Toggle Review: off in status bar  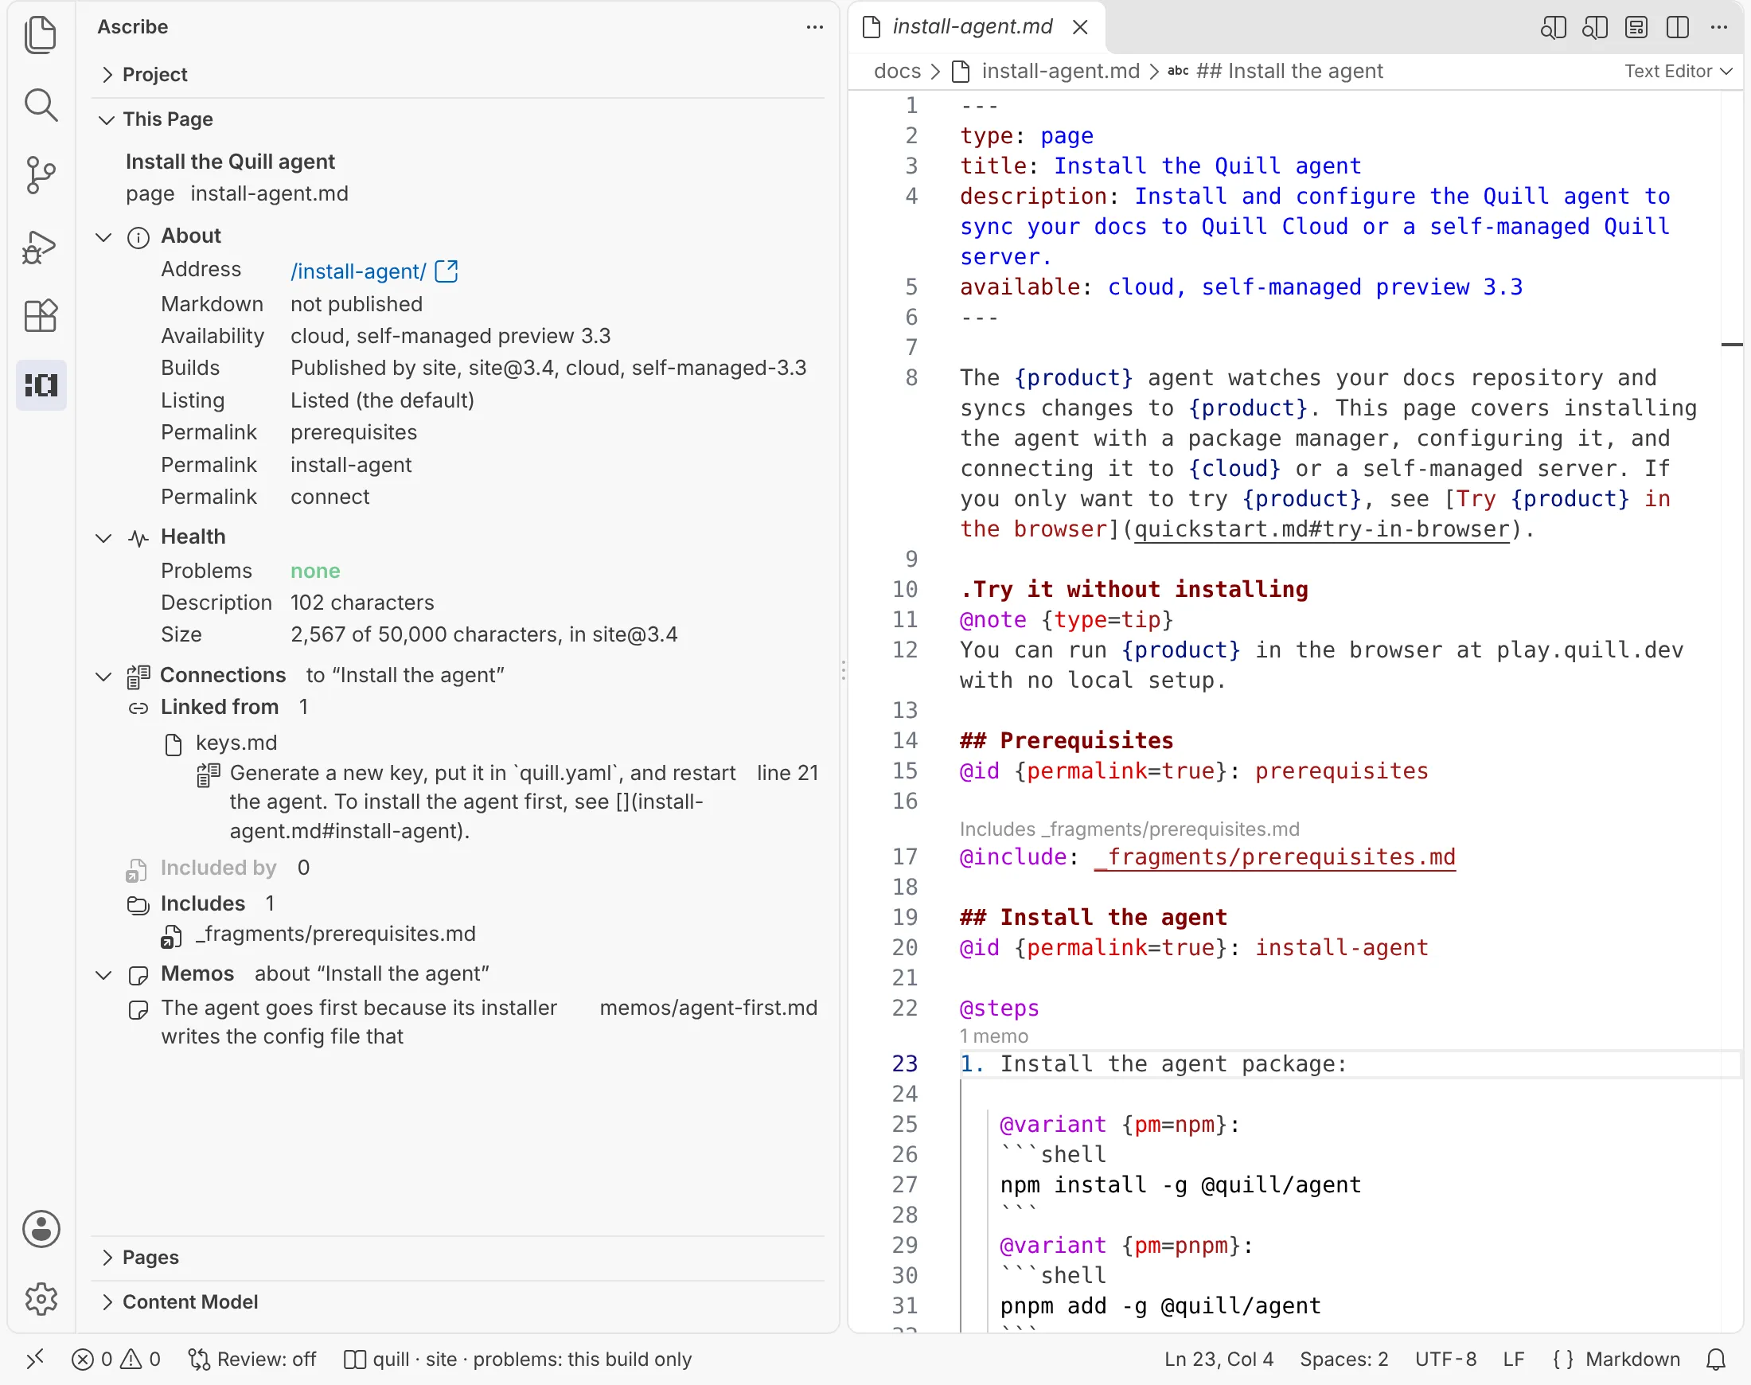(252, 1359)
